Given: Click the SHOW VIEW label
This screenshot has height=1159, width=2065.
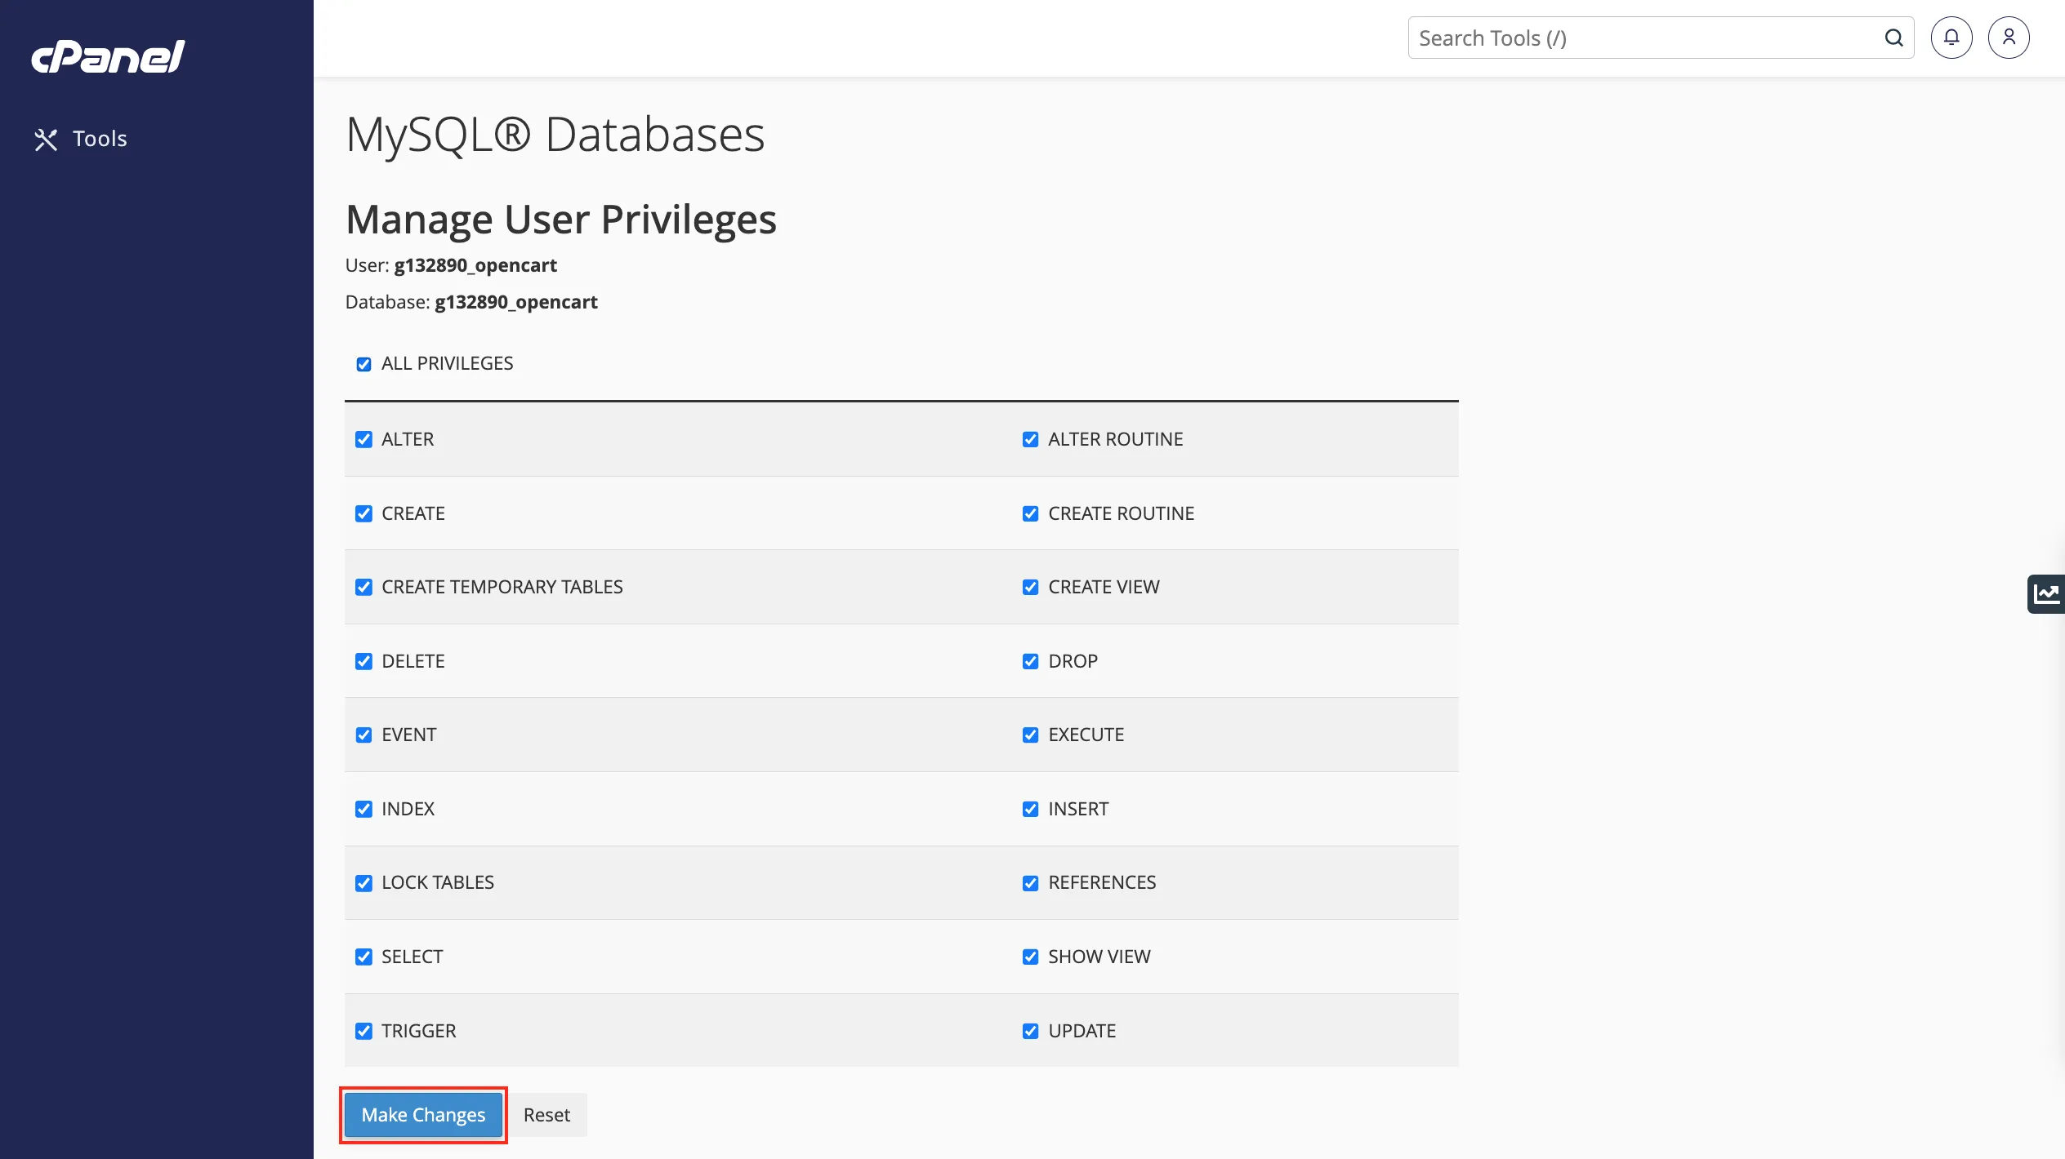Looking at the screenshot, I should [1099, 957].
